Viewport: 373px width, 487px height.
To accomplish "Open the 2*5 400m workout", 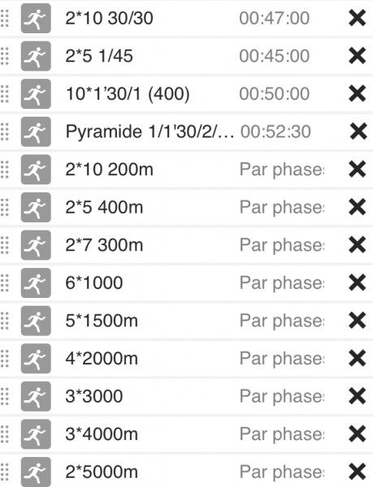I will coord(104,207).
